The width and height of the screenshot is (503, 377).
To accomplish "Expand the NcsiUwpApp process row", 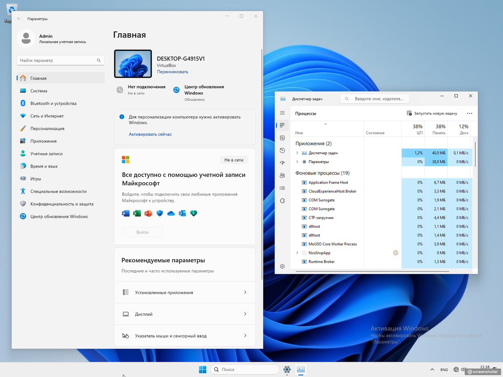I will coord(297,253).
